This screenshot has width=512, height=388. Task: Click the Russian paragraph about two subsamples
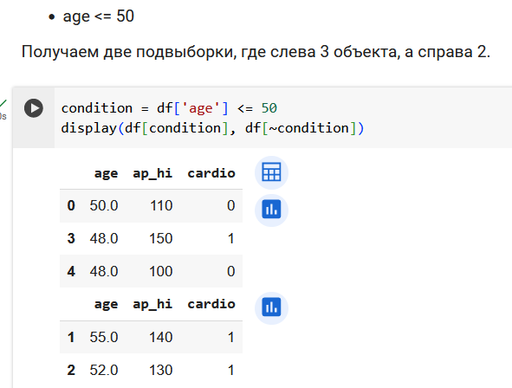coord(256,52)
